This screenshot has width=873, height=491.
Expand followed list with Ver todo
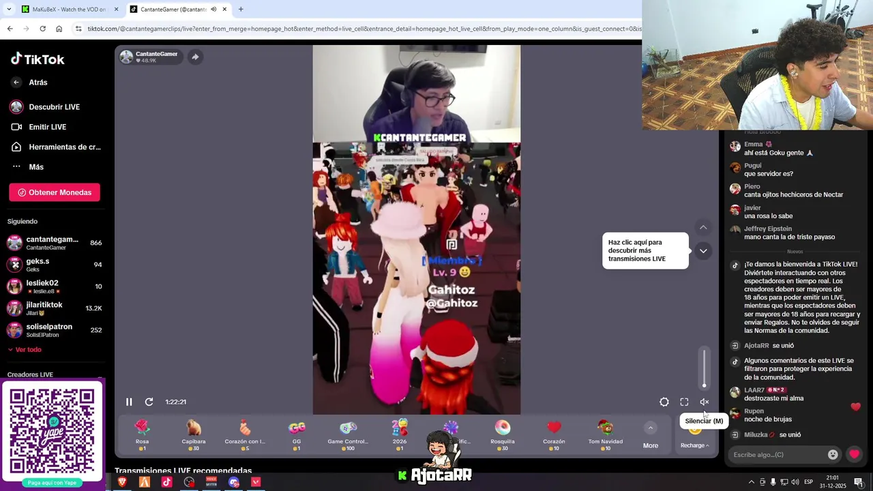point(25,349)
